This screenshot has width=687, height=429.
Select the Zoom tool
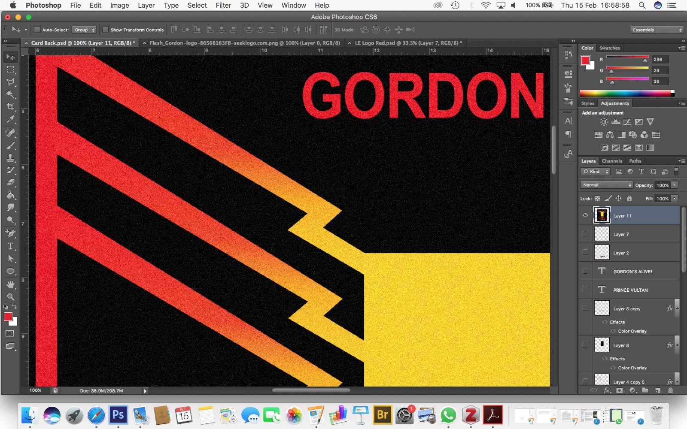coord(10,297)
